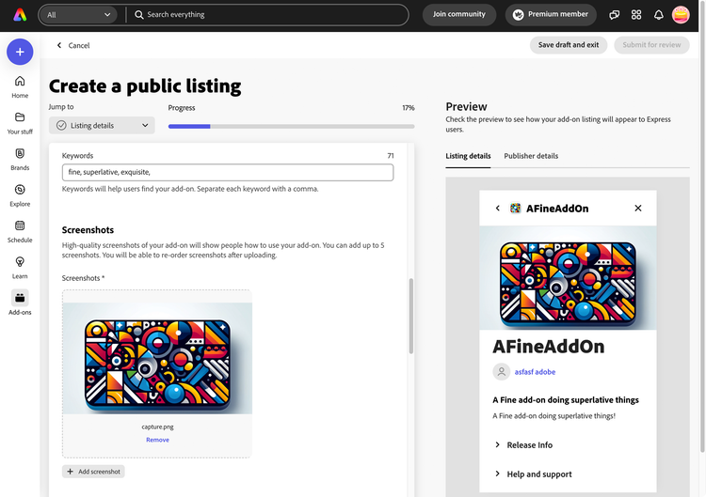Open Add-ons in sidebar
The height and width of the screenshot is (497, 706).
20,303
